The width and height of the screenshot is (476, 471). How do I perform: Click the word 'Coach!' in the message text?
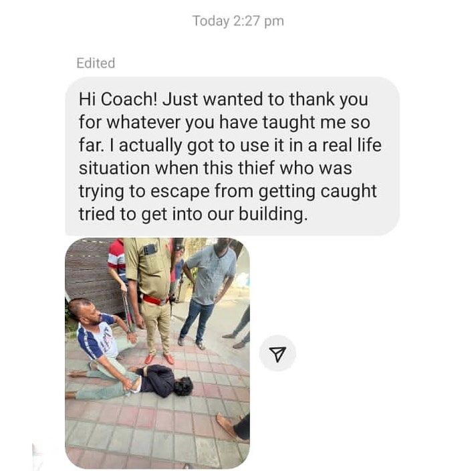[129, 99]
